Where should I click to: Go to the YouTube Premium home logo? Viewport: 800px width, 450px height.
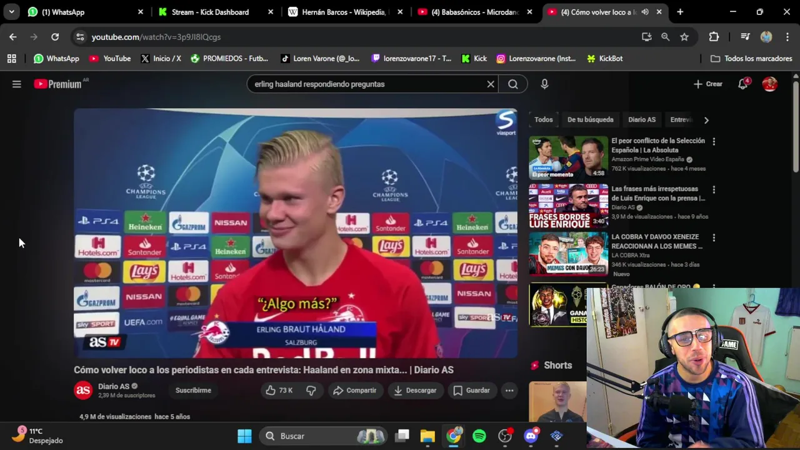58,84
